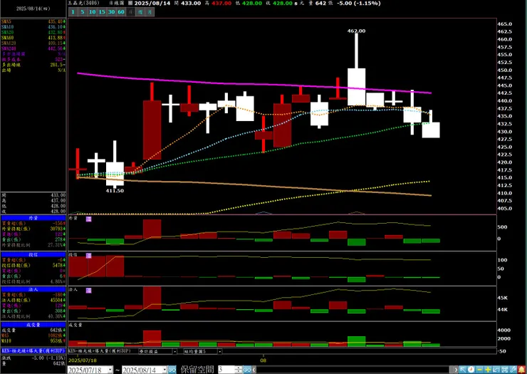Screen dimensions: 527x374
Task: Choose the 30-minute interval button
Action: point(111,12)
